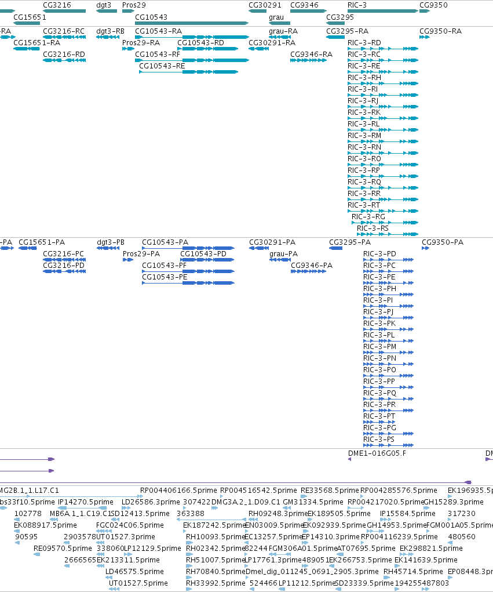This screenshot has height=592, width=493.
Task: Click protein CG10543-PF
Action: pos(164,266)
